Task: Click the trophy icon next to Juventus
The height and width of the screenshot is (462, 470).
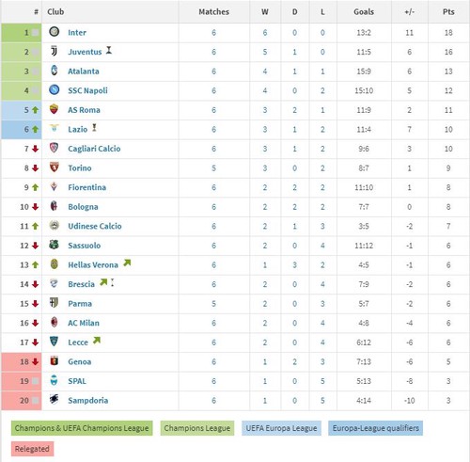Action: point(109,50)
